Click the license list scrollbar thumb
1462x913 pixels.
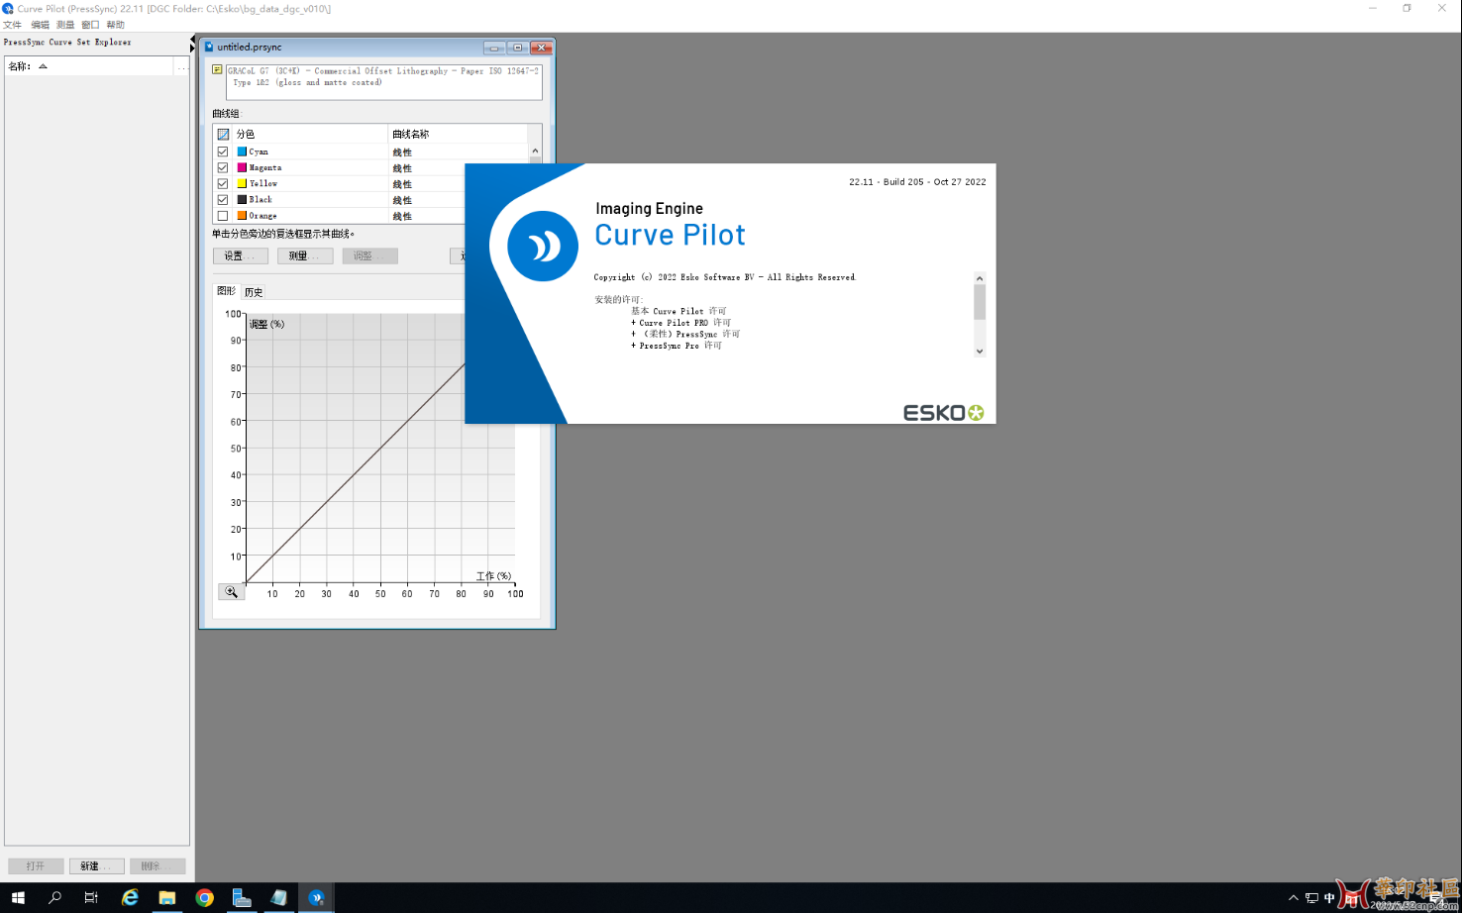tap(980, 302)
